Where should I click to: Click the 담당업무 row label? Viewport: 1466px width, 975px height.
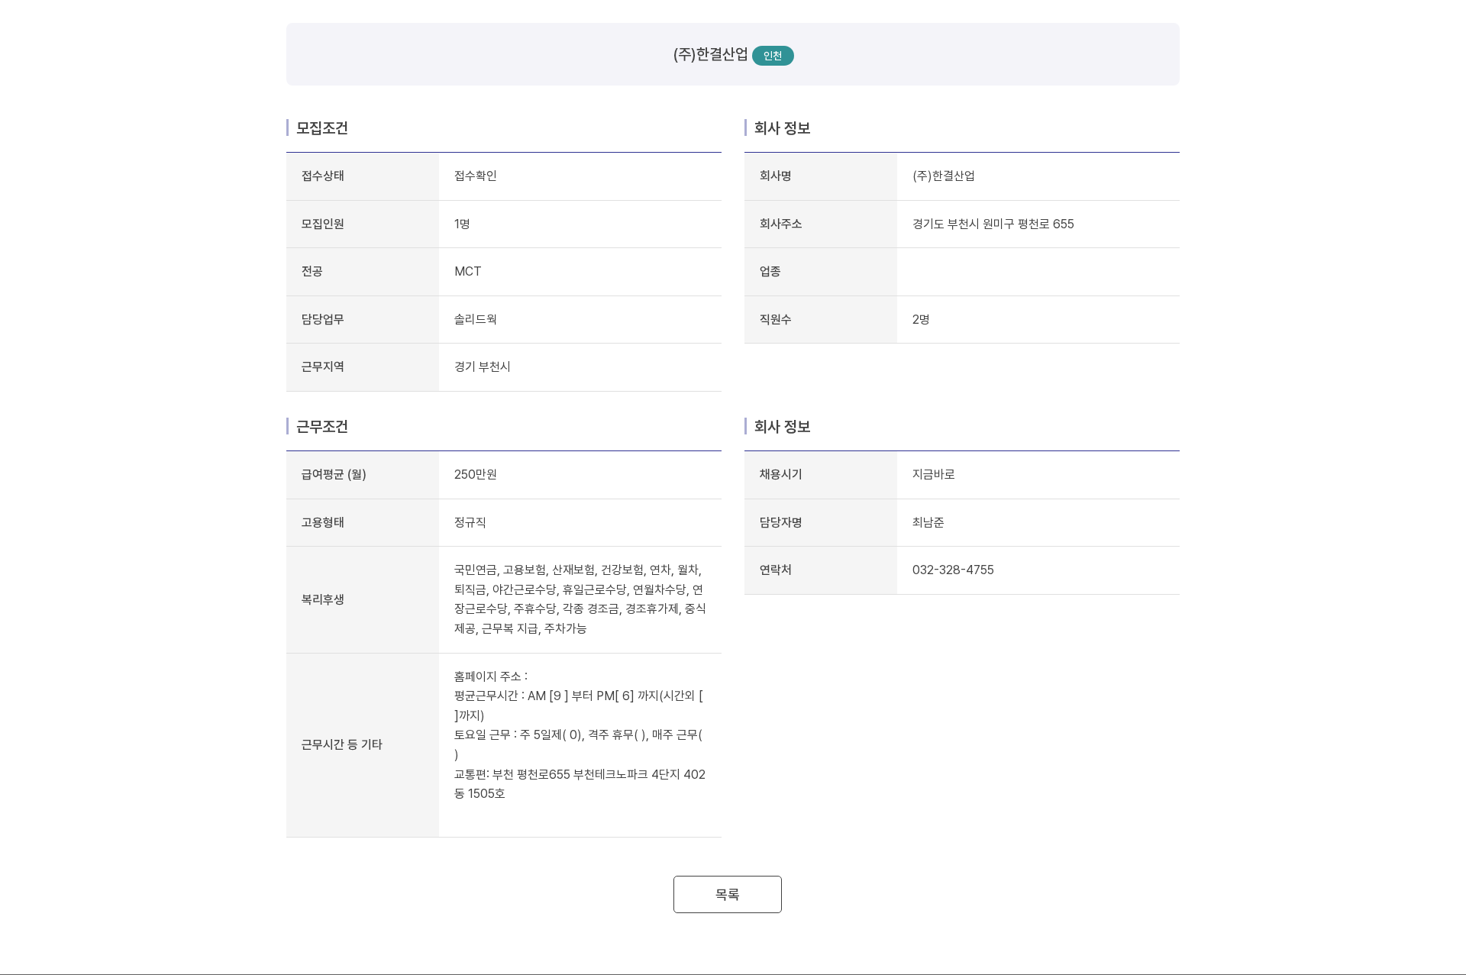pos(323,319)
